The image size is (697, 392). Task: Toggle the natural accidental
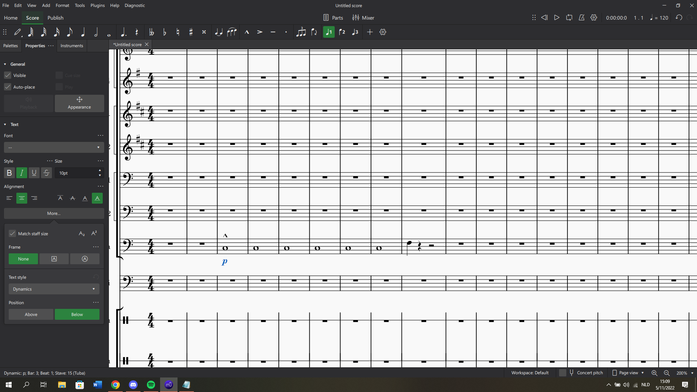coord(178,32)
